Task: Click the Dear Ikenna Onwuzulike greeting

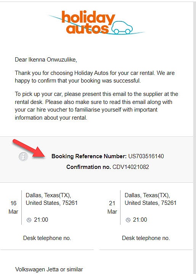Action: [46, 60]
